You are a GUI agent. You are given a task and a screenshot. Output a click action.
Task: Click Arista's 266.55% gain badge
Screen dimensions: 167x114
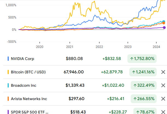[x=144, y=99]
